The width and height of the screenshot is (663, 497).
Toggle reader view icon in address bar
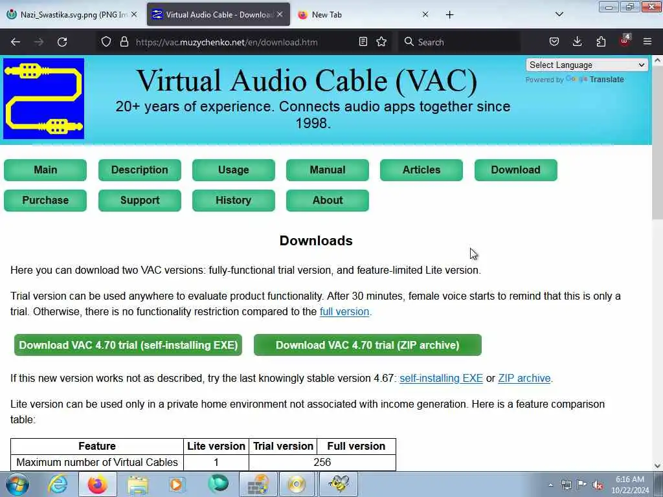click(x=363, y=41)
